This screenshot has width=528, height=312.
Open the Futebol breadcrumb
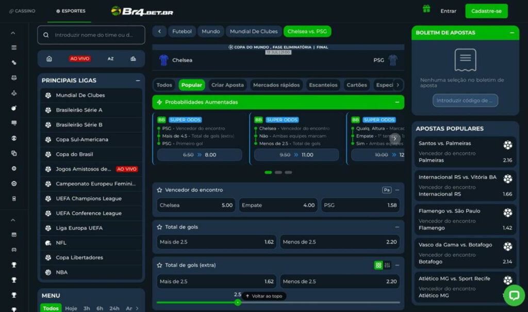pos(182,32)
